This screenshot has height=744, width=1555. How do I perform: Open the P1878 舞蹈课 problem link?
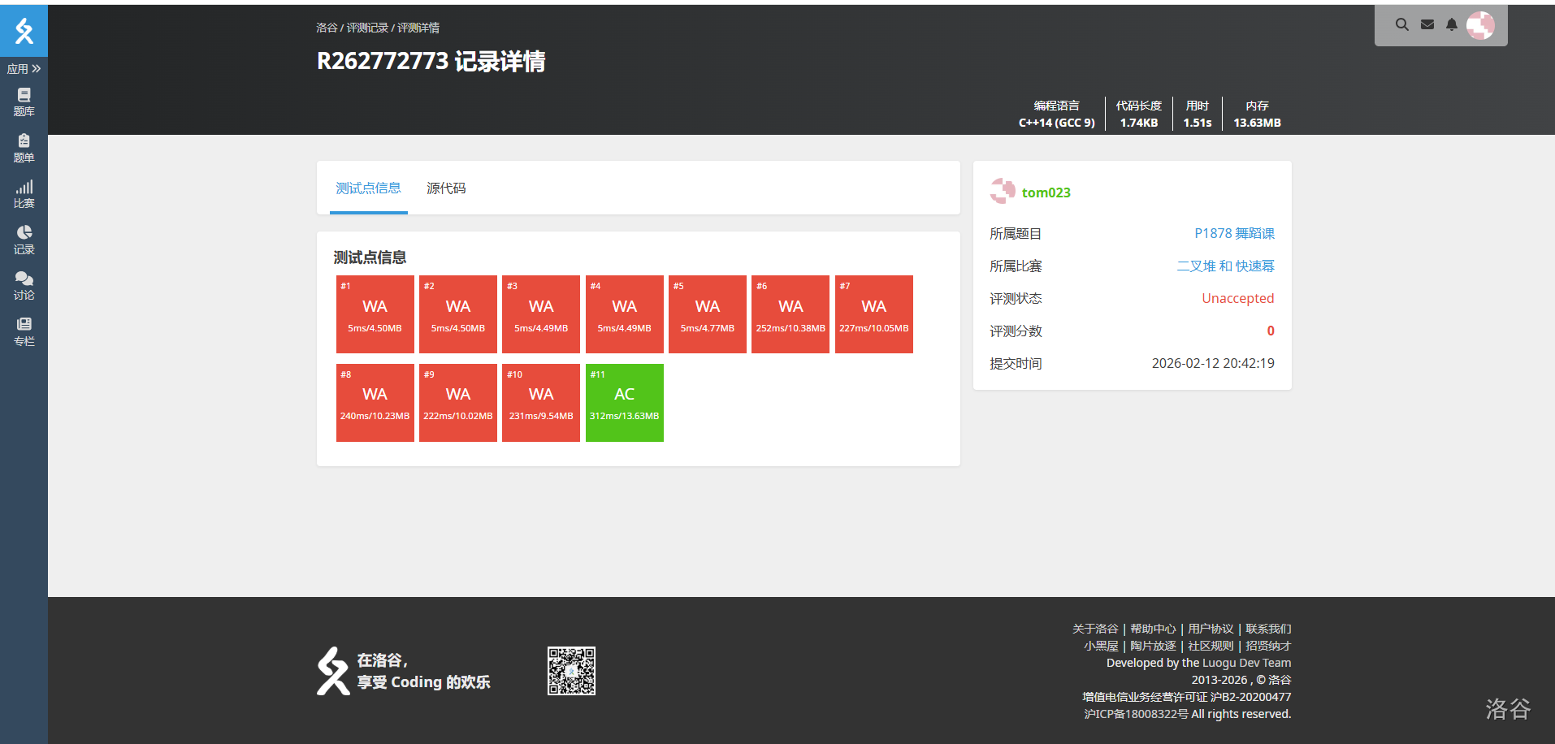click(1233, 234)
